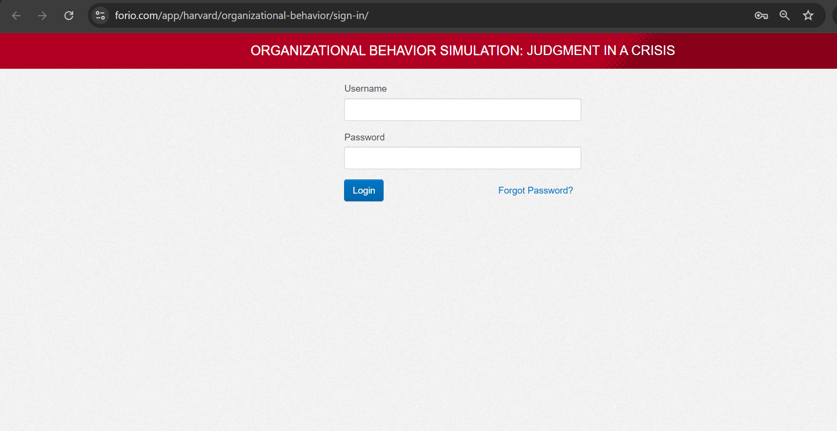This screenshot has width=837, height=431.
Task: Click "JUDGMENT IN A CRISIS" header text
Action: pyautogui.click(x=600, y=51)
